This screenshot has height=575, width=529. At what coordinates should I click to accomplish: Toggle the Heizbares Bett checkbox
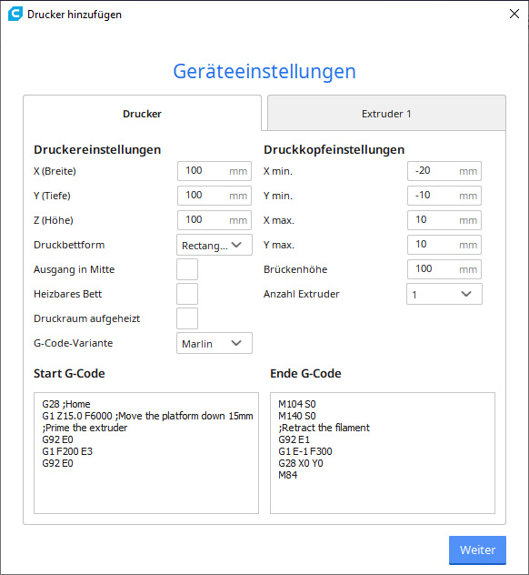(187, 294)
